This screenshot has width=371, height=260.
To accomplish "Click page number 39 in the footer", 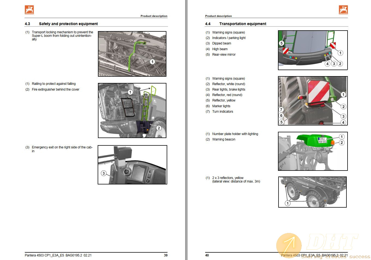I will click(x=166, y=255).
